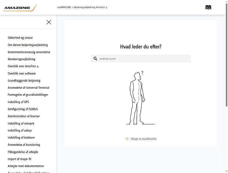Select Konfigurering af ISOBUS entry
228x173 pixels.
pos(23,109)
